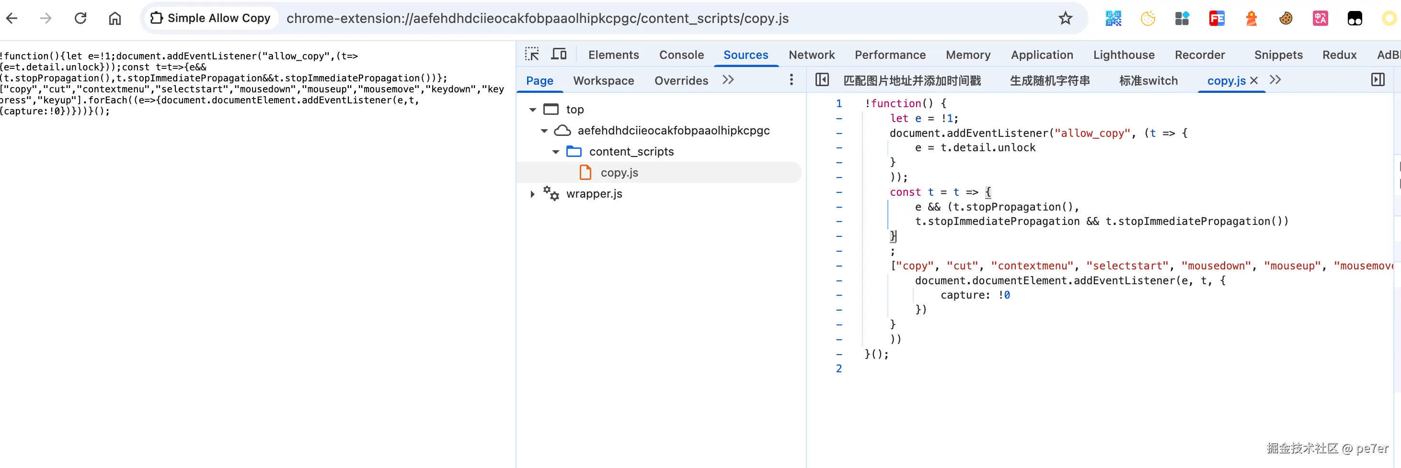This screenshot has height=468, width=1401.
Task: Open the 匹配图片地址并添加时间戳 editor tab
Action: [x=912, y=80]
